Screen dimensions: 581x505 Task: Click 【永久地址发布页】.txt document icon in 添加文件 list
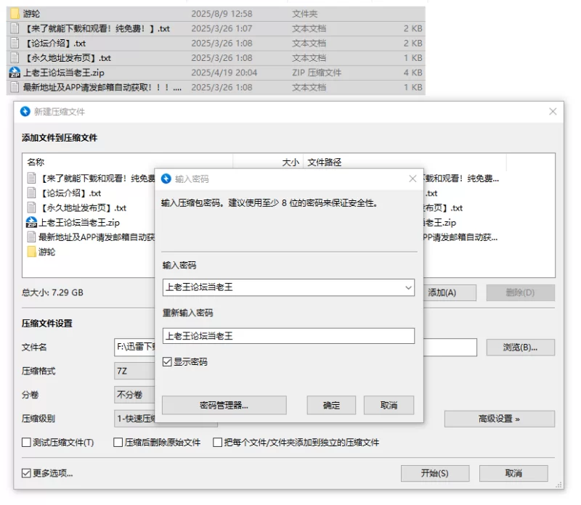pyautogui.click(x=31, y=208)
